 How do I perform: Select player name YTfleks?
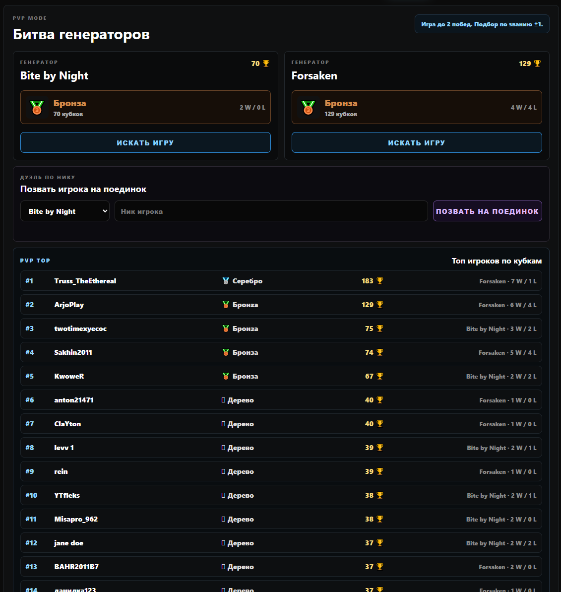[67, 495]
